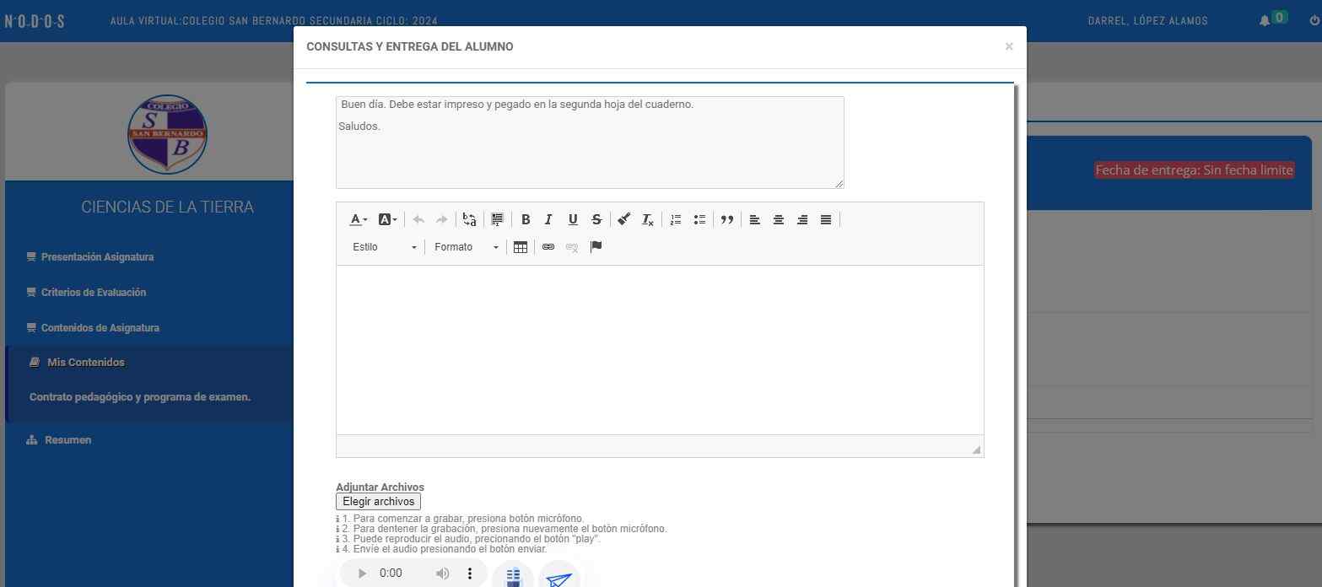Toggle underline formatting
1322x587 pixels.
click(573, 219)
